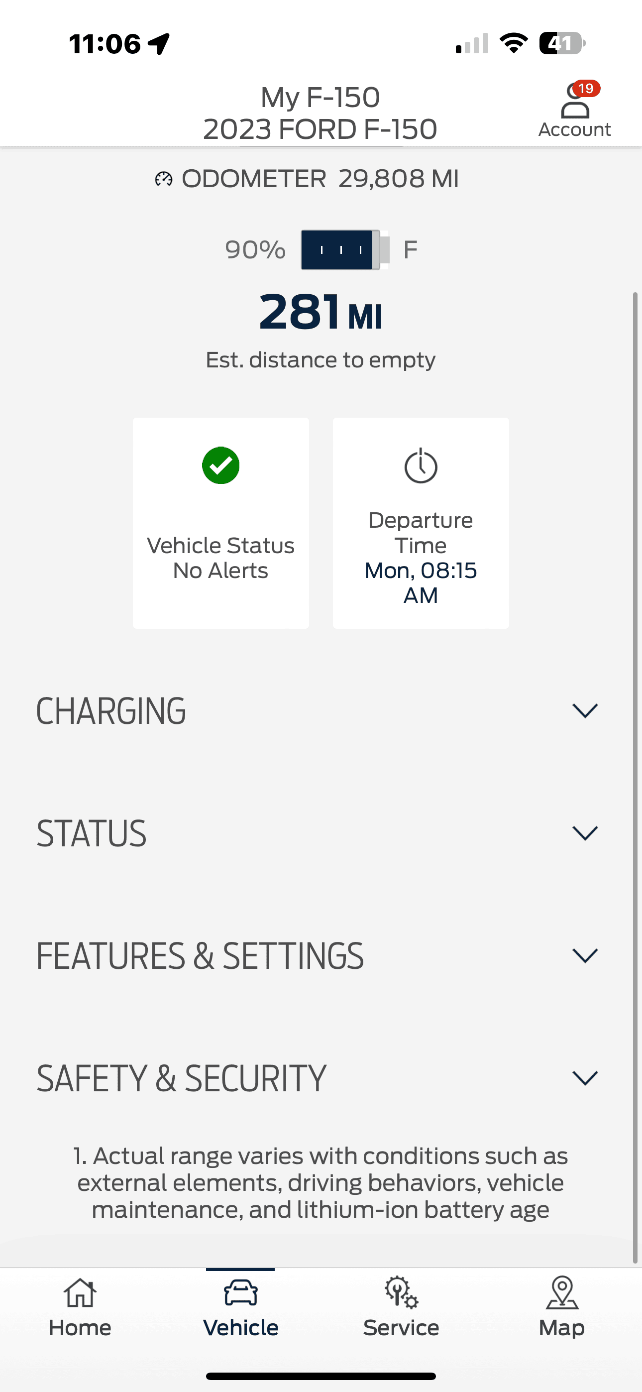Image resolution: width=642 pixels, height=1392 pixels.
Task: Switch to the Vehicle tab label
Action: [x=241, y=1328]
